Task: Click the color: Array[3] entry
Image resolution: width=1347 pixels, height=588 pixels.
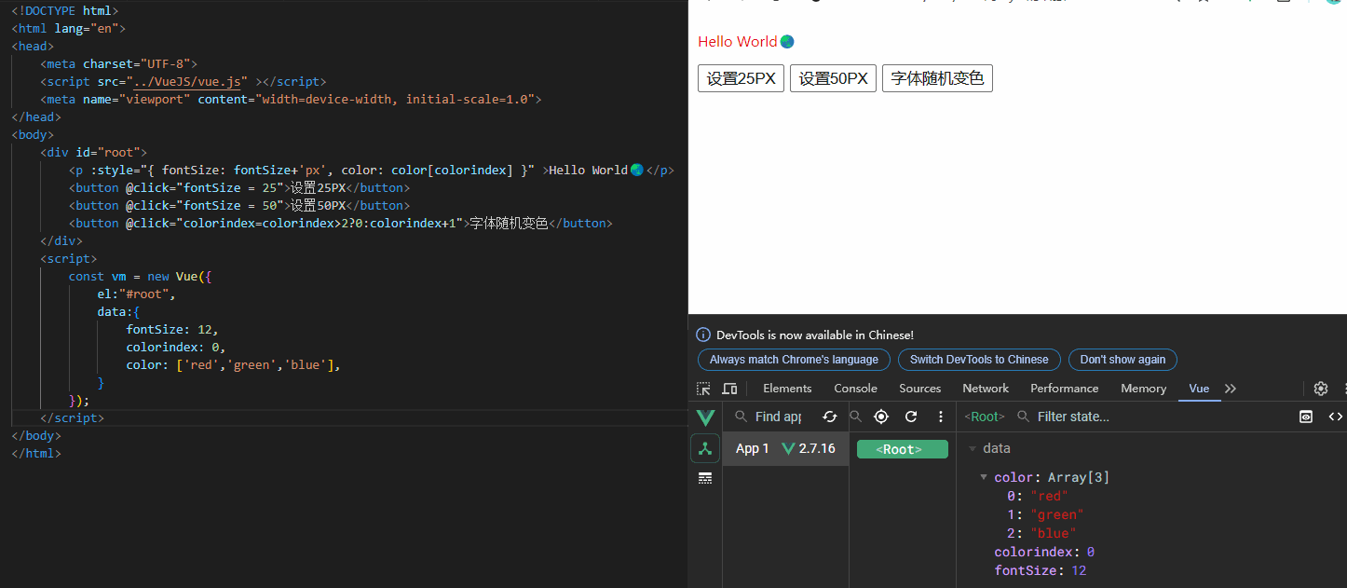Action: click(x=1052, y=477)
